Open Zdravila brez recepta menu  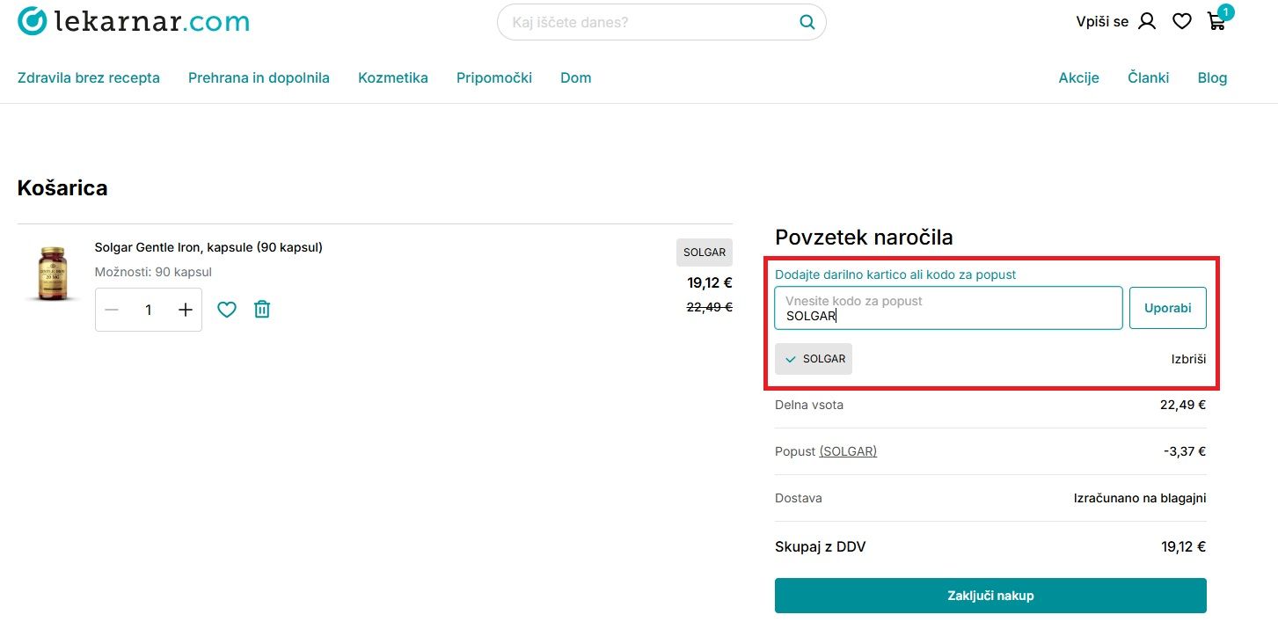89,77
